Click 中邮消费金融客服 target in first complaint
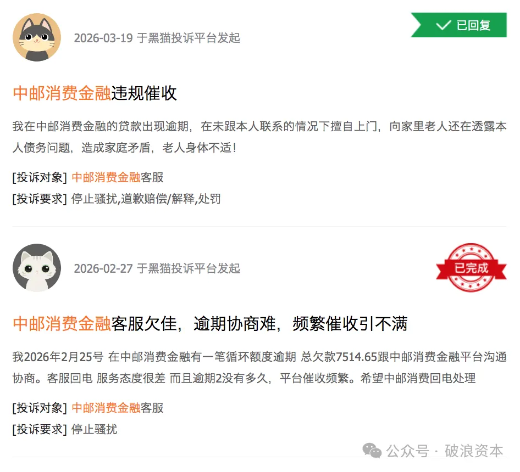 click(118, 177)
